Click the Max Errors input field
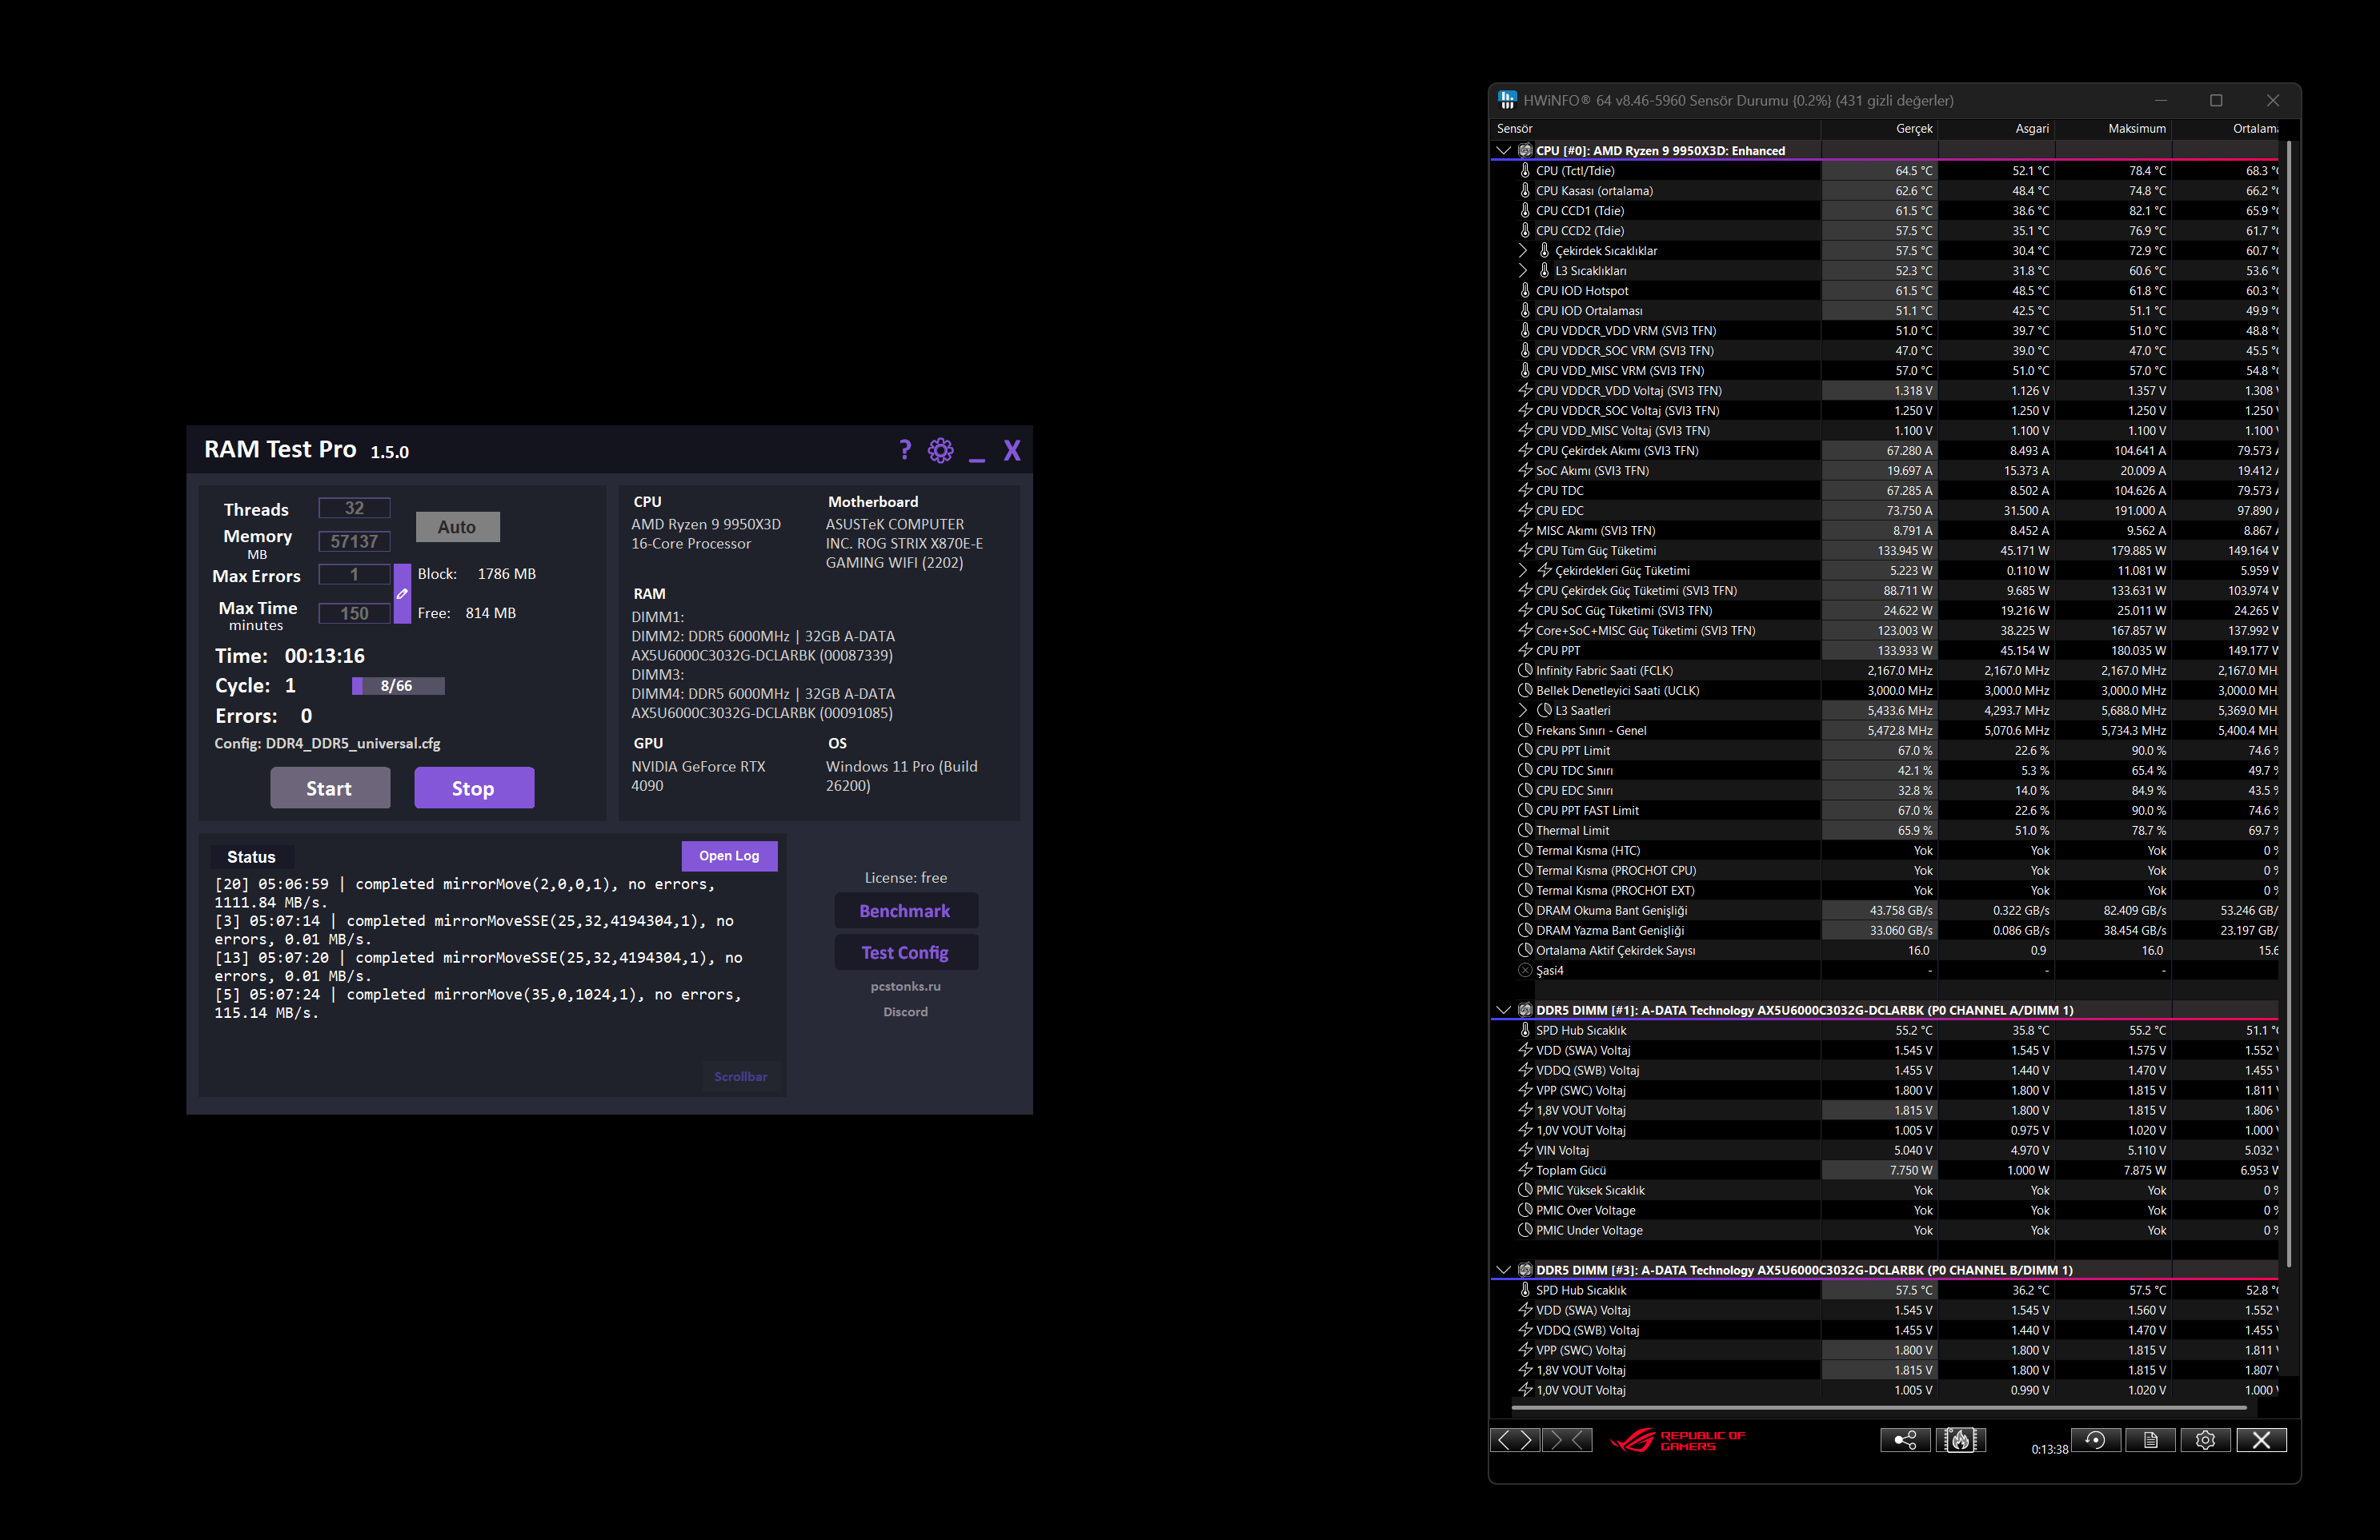The image size is (2380, 1540). [x=354, y=573]
